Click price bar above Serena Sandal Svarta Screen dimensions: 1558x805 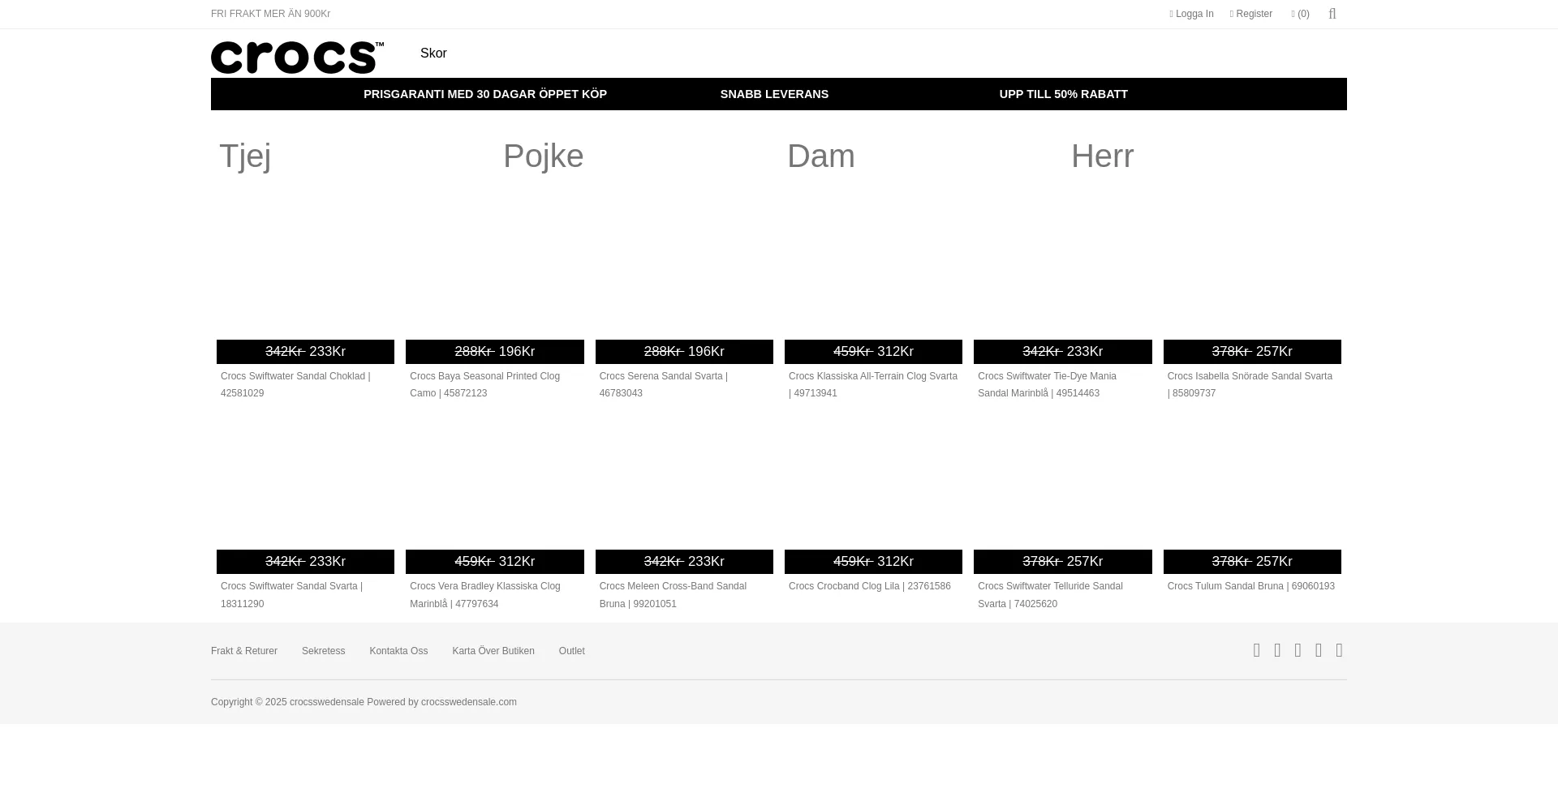684,352
